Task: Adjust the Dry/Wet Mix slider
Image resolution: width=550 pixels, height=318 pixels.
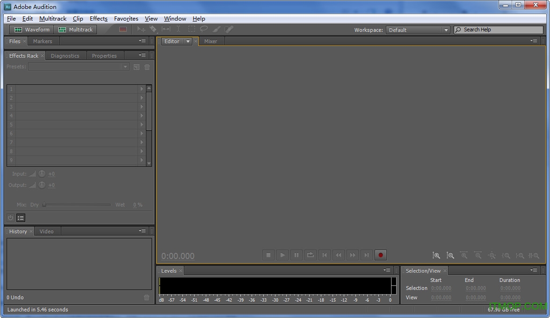Action: click(x=77, y=205)
